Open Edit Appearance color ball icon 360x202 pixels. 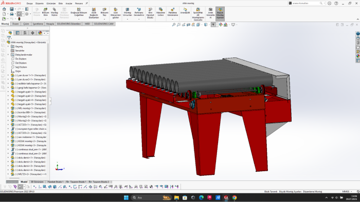(221, 25)
